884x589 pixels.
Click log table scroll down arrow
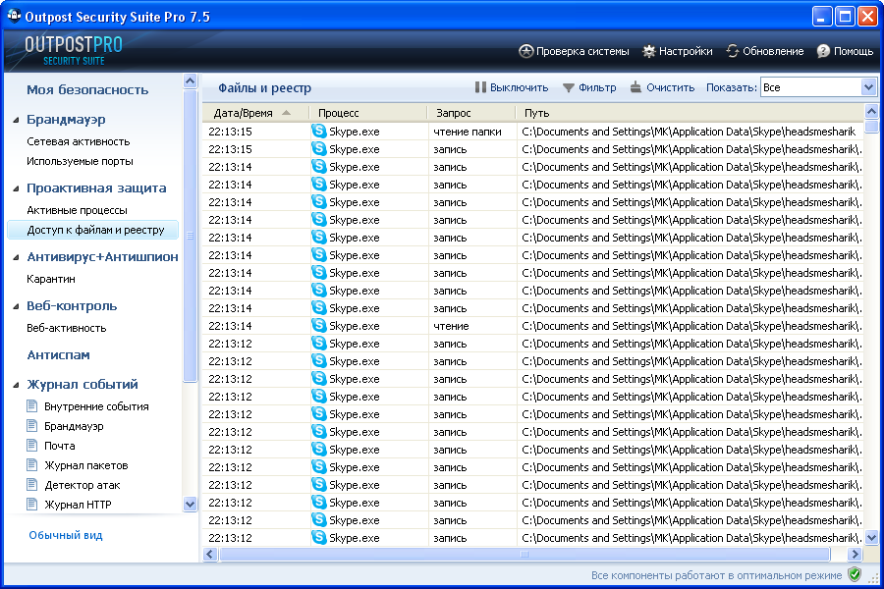871,538
